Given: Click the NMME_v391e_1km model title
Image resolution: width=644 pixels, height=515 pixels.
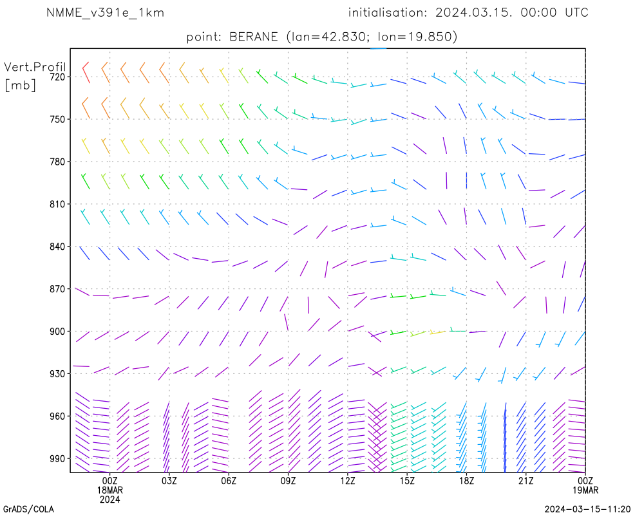Looking at the screenshot, I should pos(105,13).
